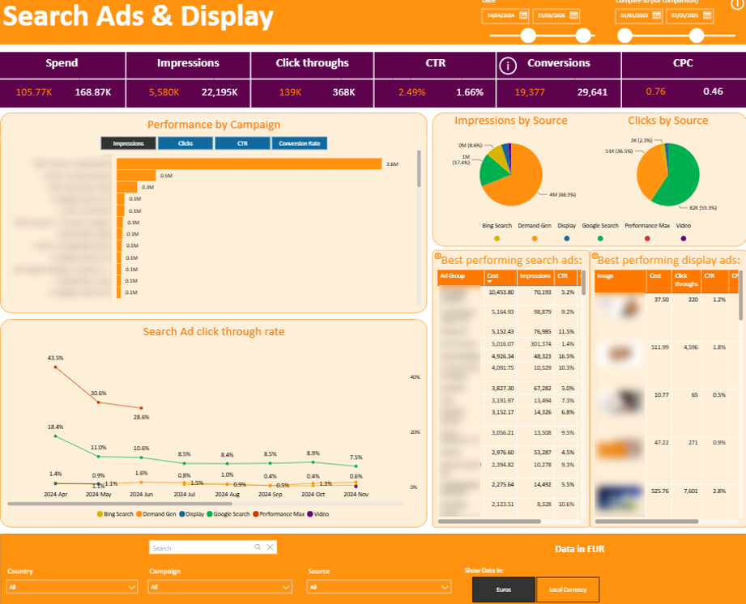Click the Cost column sort arrow in search ads table
This screenshot has width=746, height=604.
click(489, 282)
